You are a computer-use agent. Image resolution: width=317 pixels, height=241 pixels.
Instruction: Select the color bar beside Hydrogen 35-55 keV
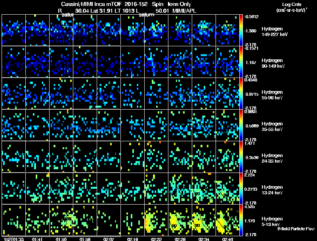pyautogui.click(x=241, y=125)
